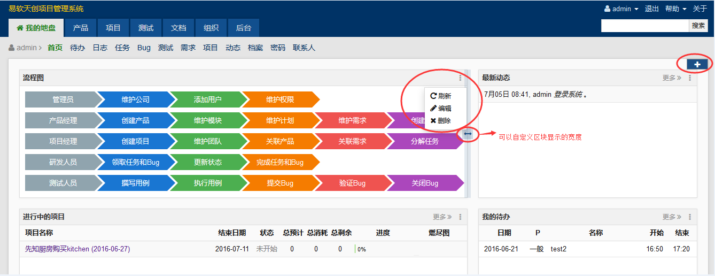This screenshot has height=276, width=715.
Task: Open the 进行中的项目 block options menu icon
Action: pyautogui.click(x=460, y=217)
